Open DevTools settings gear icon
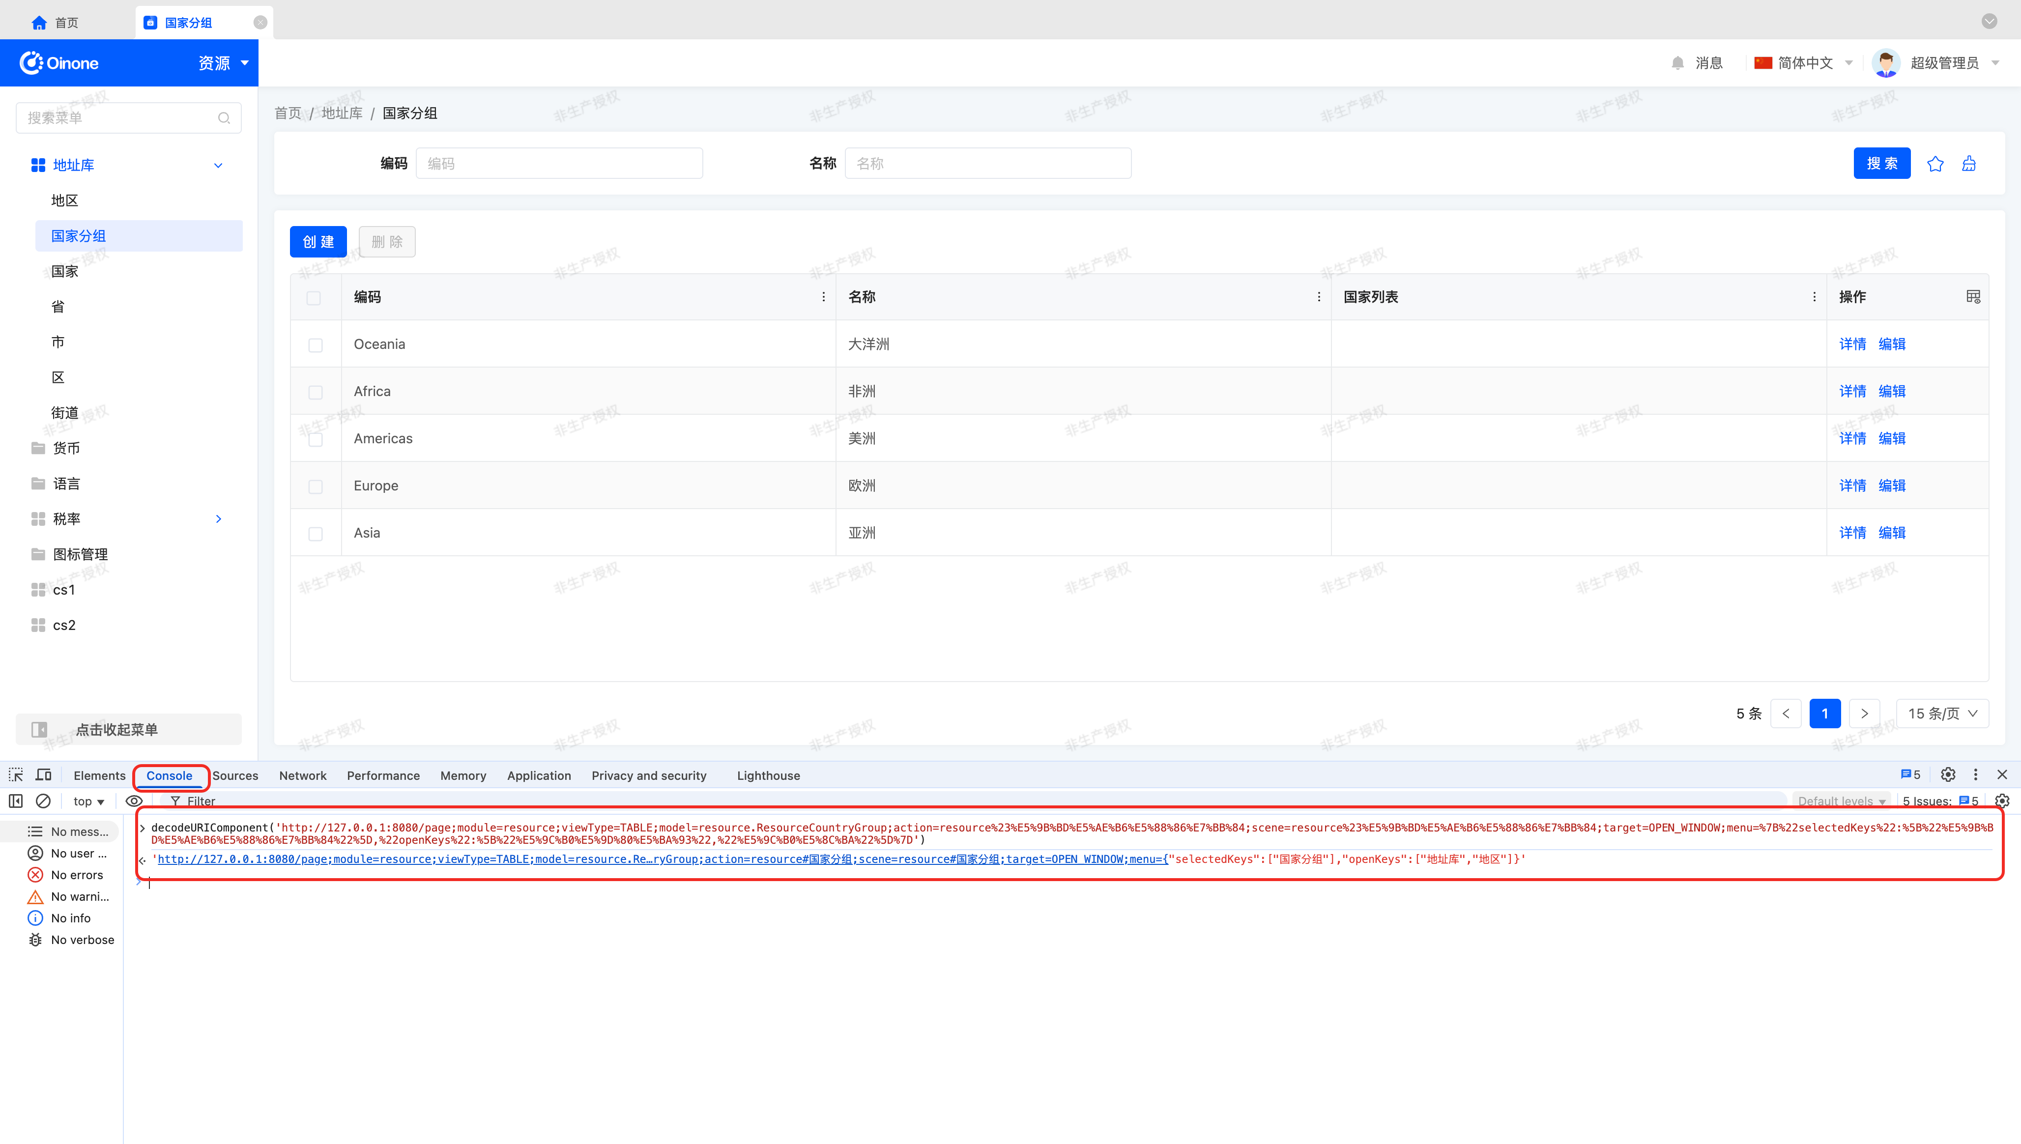 (x=1947, y=775)
